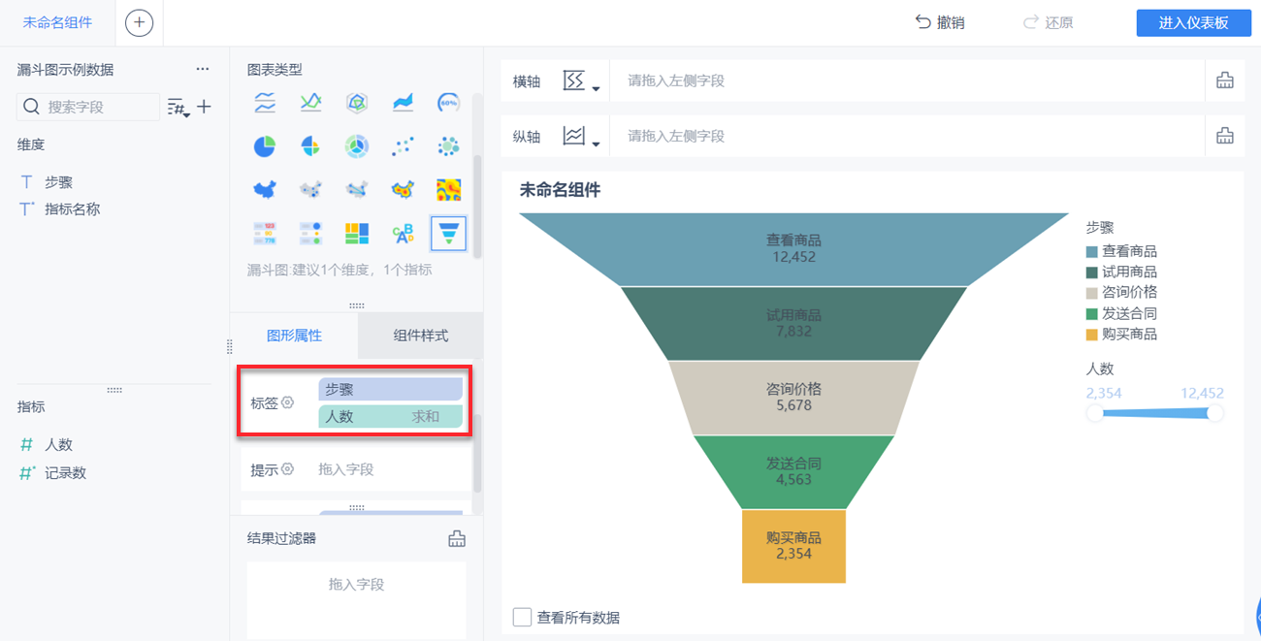Open the horizontal axis chart type dropdown
The height and width of the screenshot is (641, 1261).
[x=582, y=81]
